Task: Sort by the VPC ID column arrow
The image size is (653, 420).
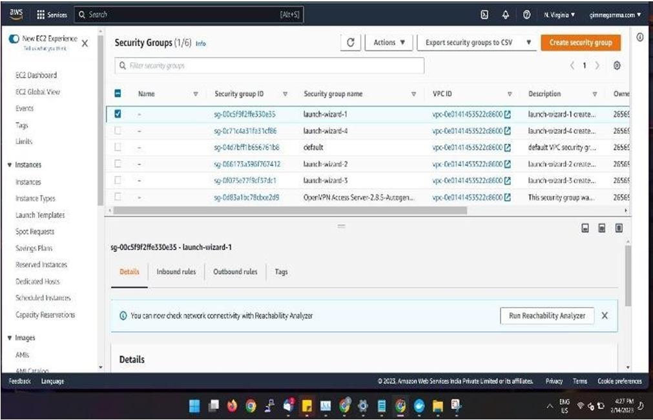Action: [x=510, y=94]
